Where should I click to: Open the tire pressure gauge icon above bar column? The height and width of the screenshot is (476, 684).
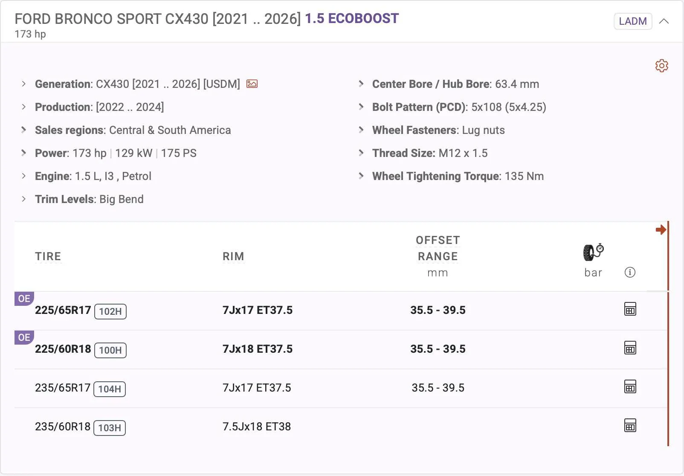click(x=592, y=253)
